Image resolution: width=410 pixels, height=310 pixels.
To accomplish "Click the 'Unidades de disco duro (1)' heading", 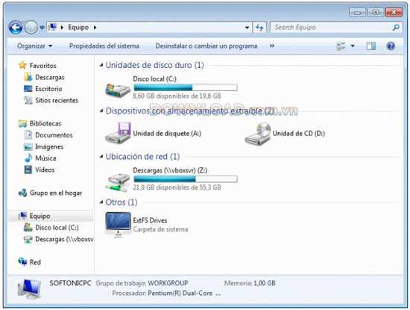I will (154, 65).
